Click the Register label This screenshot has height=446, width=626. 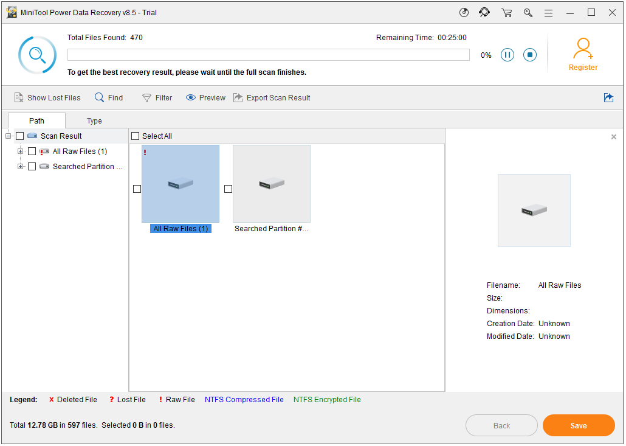tap(583, 68)
